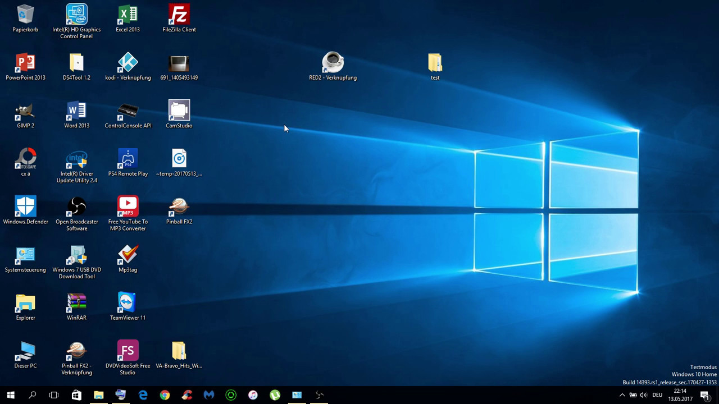Select the VA-Bravo_Hits_Wi... folder
719x404 pixels.
click(x=179, y=351)
